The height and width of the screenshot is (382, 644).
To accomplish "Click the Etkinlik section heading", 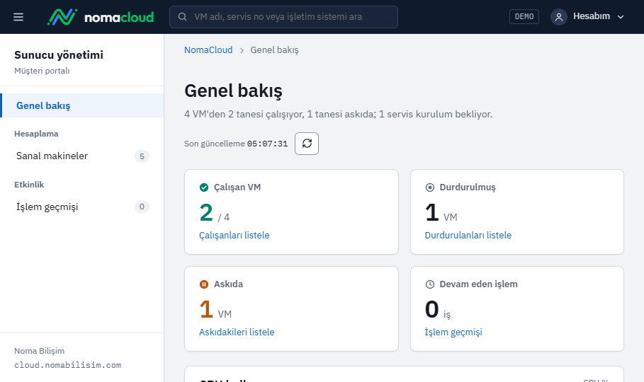I will [29, 185].
